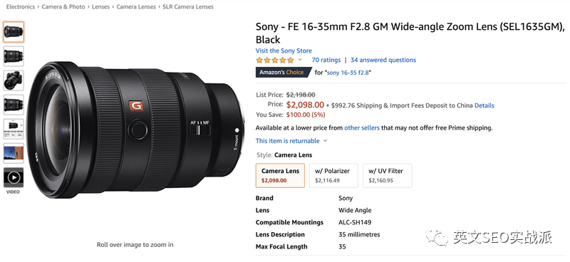The image size is (570, 262).
Task: Open the 70 ratings link
Action: click(x=326, y=60)
